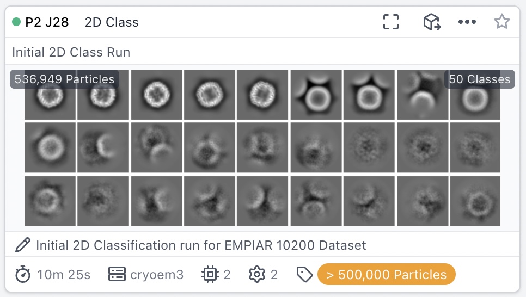Click the 50 Classes badge

(x=480, y=79)
